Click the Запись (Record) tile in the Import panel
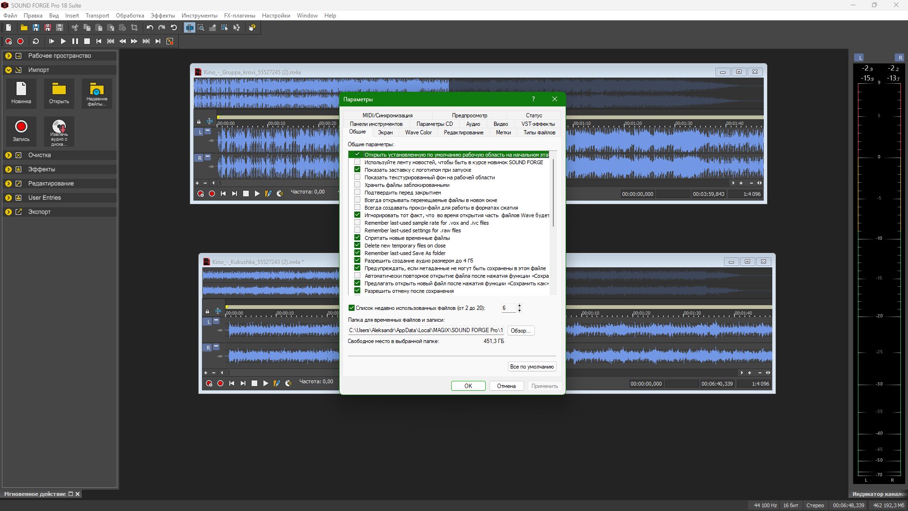 point(21,130)
